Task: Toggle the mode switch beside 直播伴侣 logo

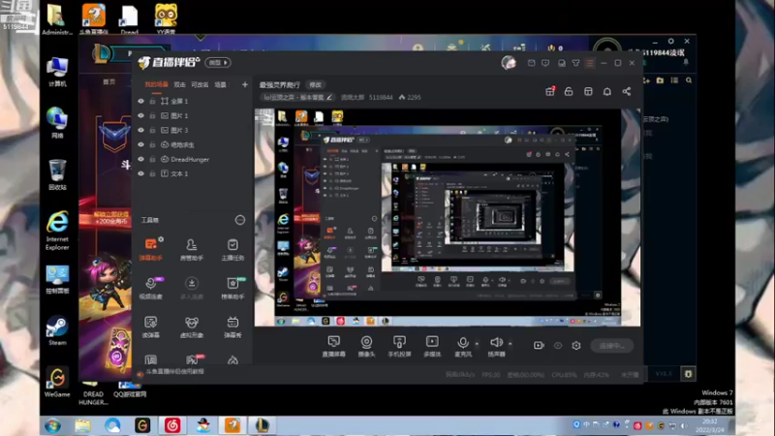Action: point(219,63)
